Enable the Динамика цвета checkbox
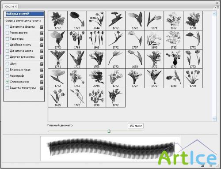The width and height of the screenshot is (221, 169). (8, 51)
